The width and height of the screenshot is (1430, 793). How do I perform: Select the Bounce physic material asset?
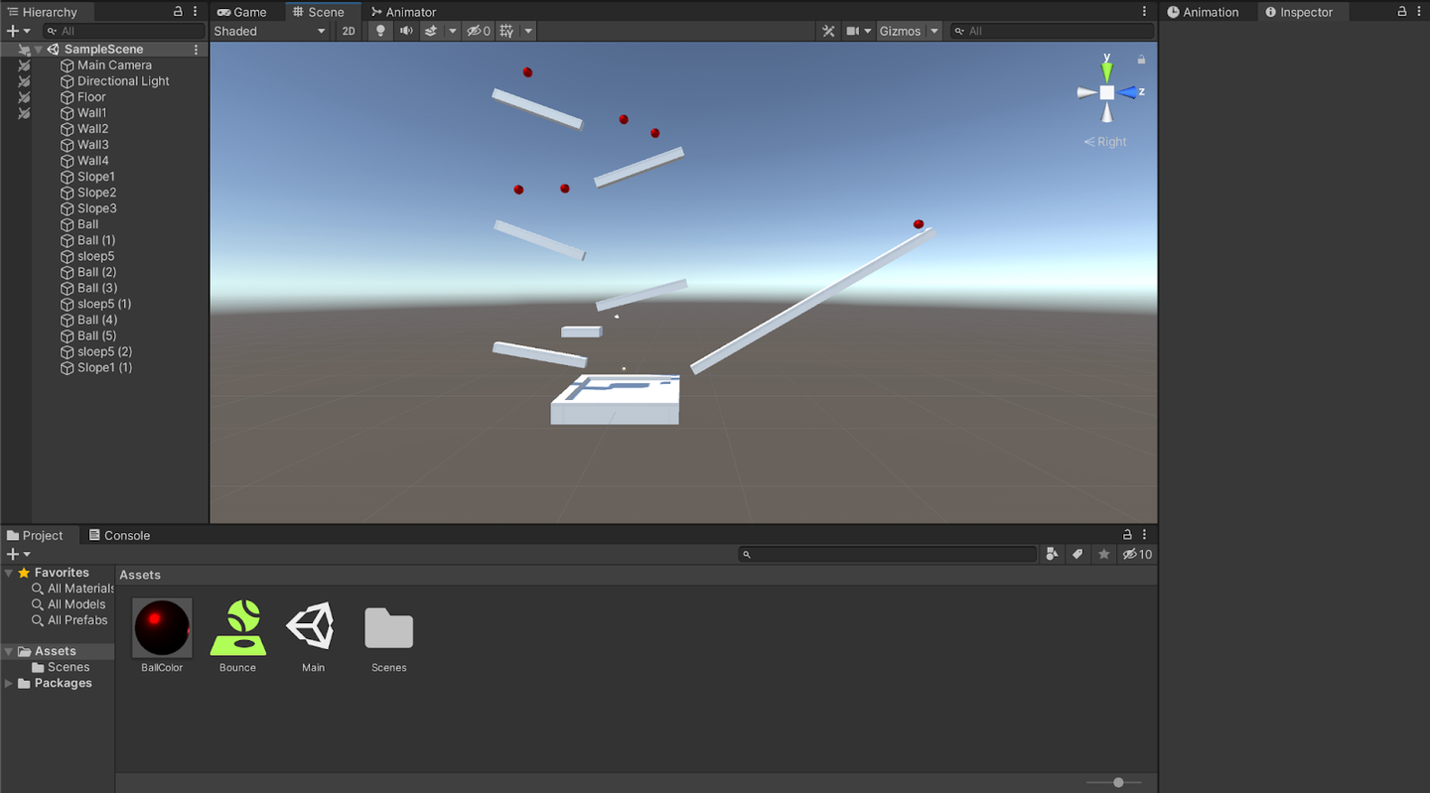(237, 636)
